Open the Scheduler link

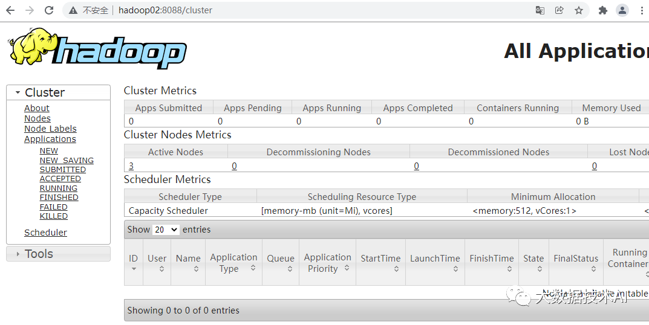tap(45, 233)
